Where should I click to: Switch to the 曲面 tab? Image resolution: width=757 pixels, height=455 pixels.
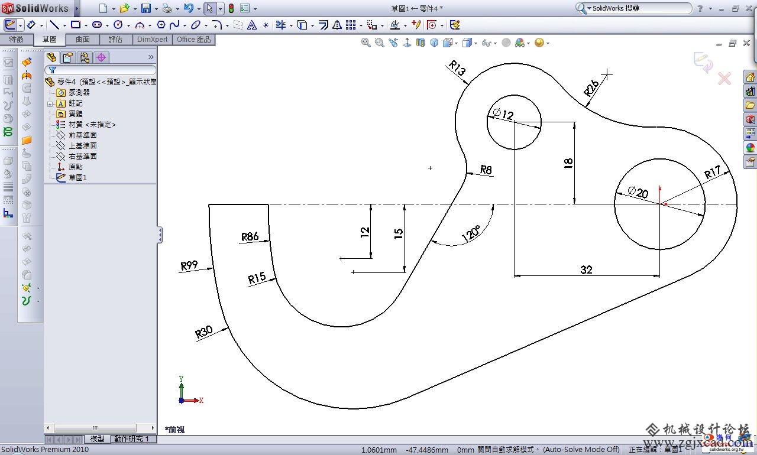click(83, 40)
